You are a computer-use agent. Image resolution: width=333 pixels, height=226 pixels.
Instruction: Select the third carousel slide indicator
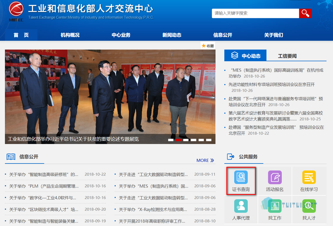coord(186,140)
